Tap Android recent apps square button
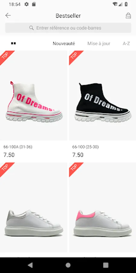Image resolution: width=136 pixels, height=273 pixels. [106, 265]
